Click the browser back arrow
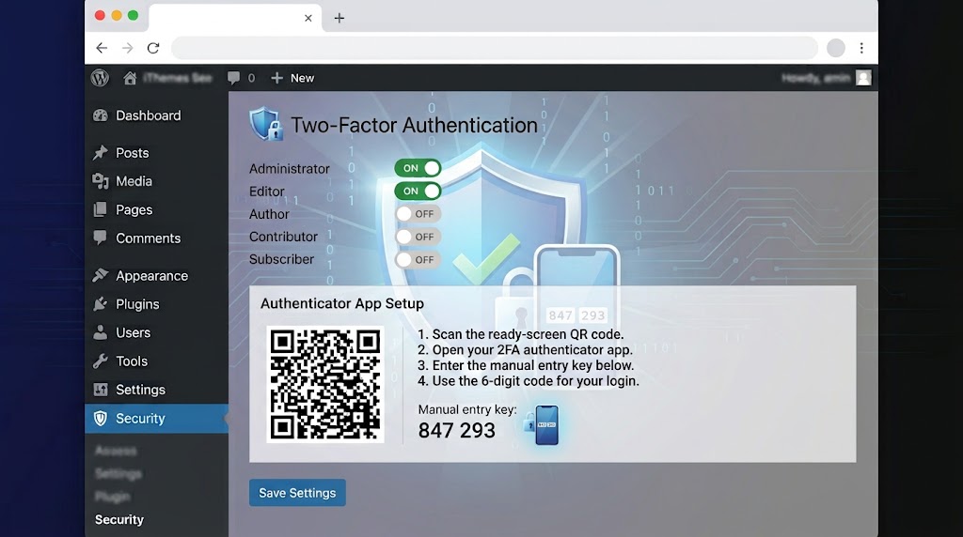The width and height of the screenshot is (963, 537). click(102, 48)
